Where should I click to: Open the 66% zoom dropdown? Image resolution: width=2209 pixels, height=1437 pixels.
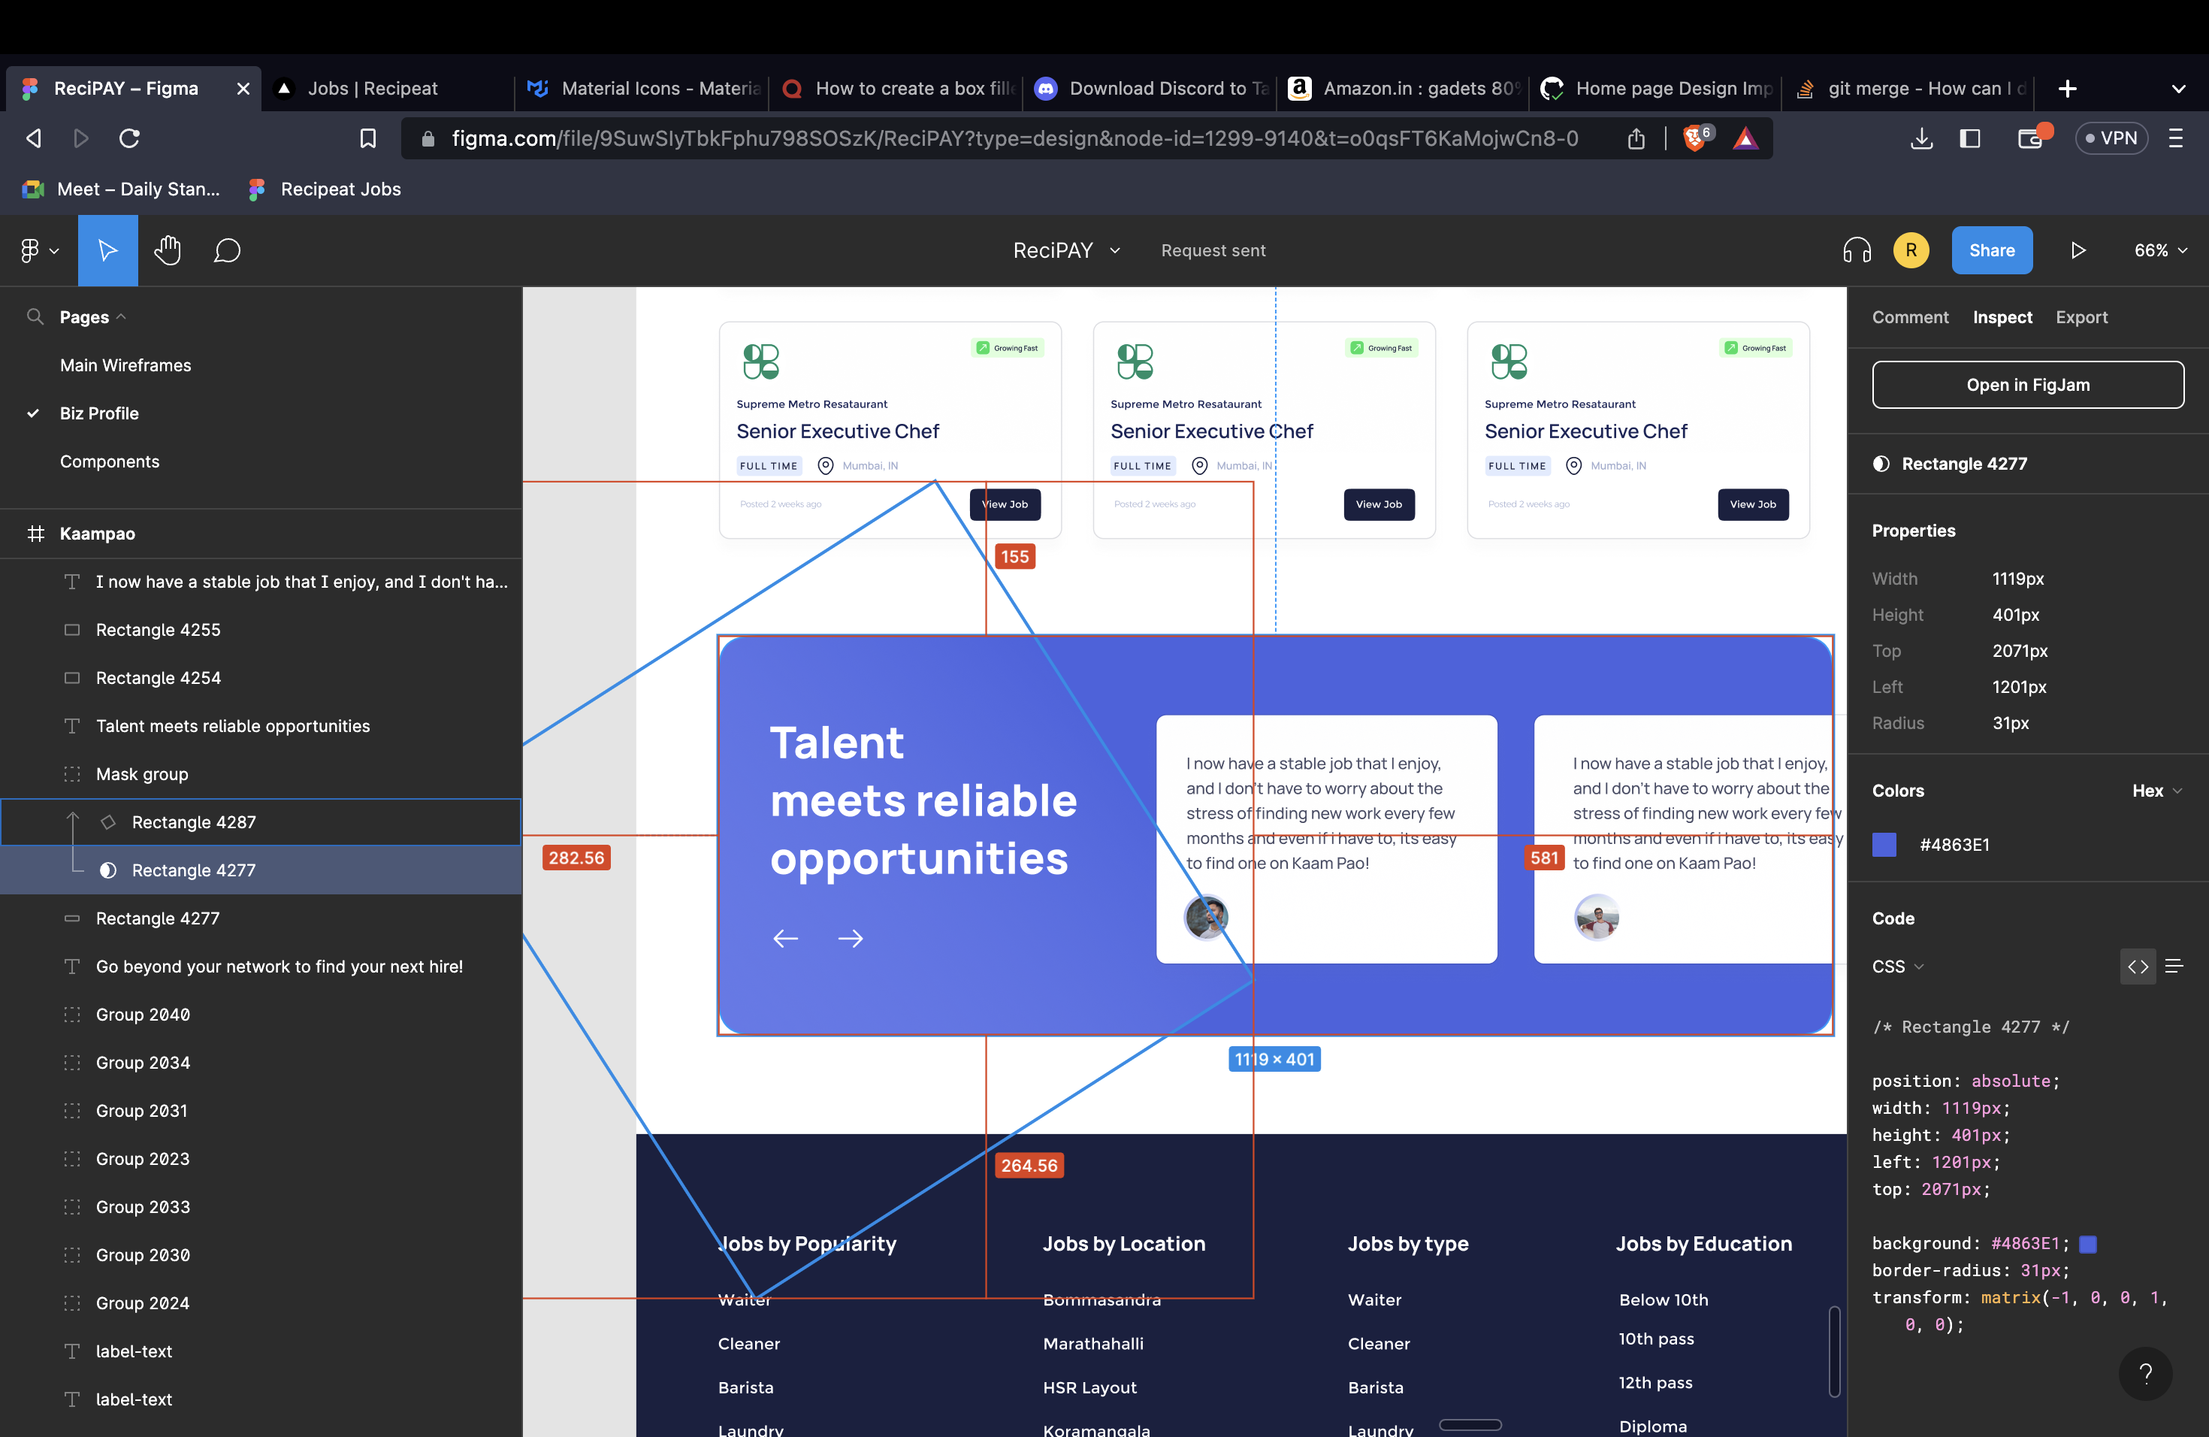point(2160,250)
